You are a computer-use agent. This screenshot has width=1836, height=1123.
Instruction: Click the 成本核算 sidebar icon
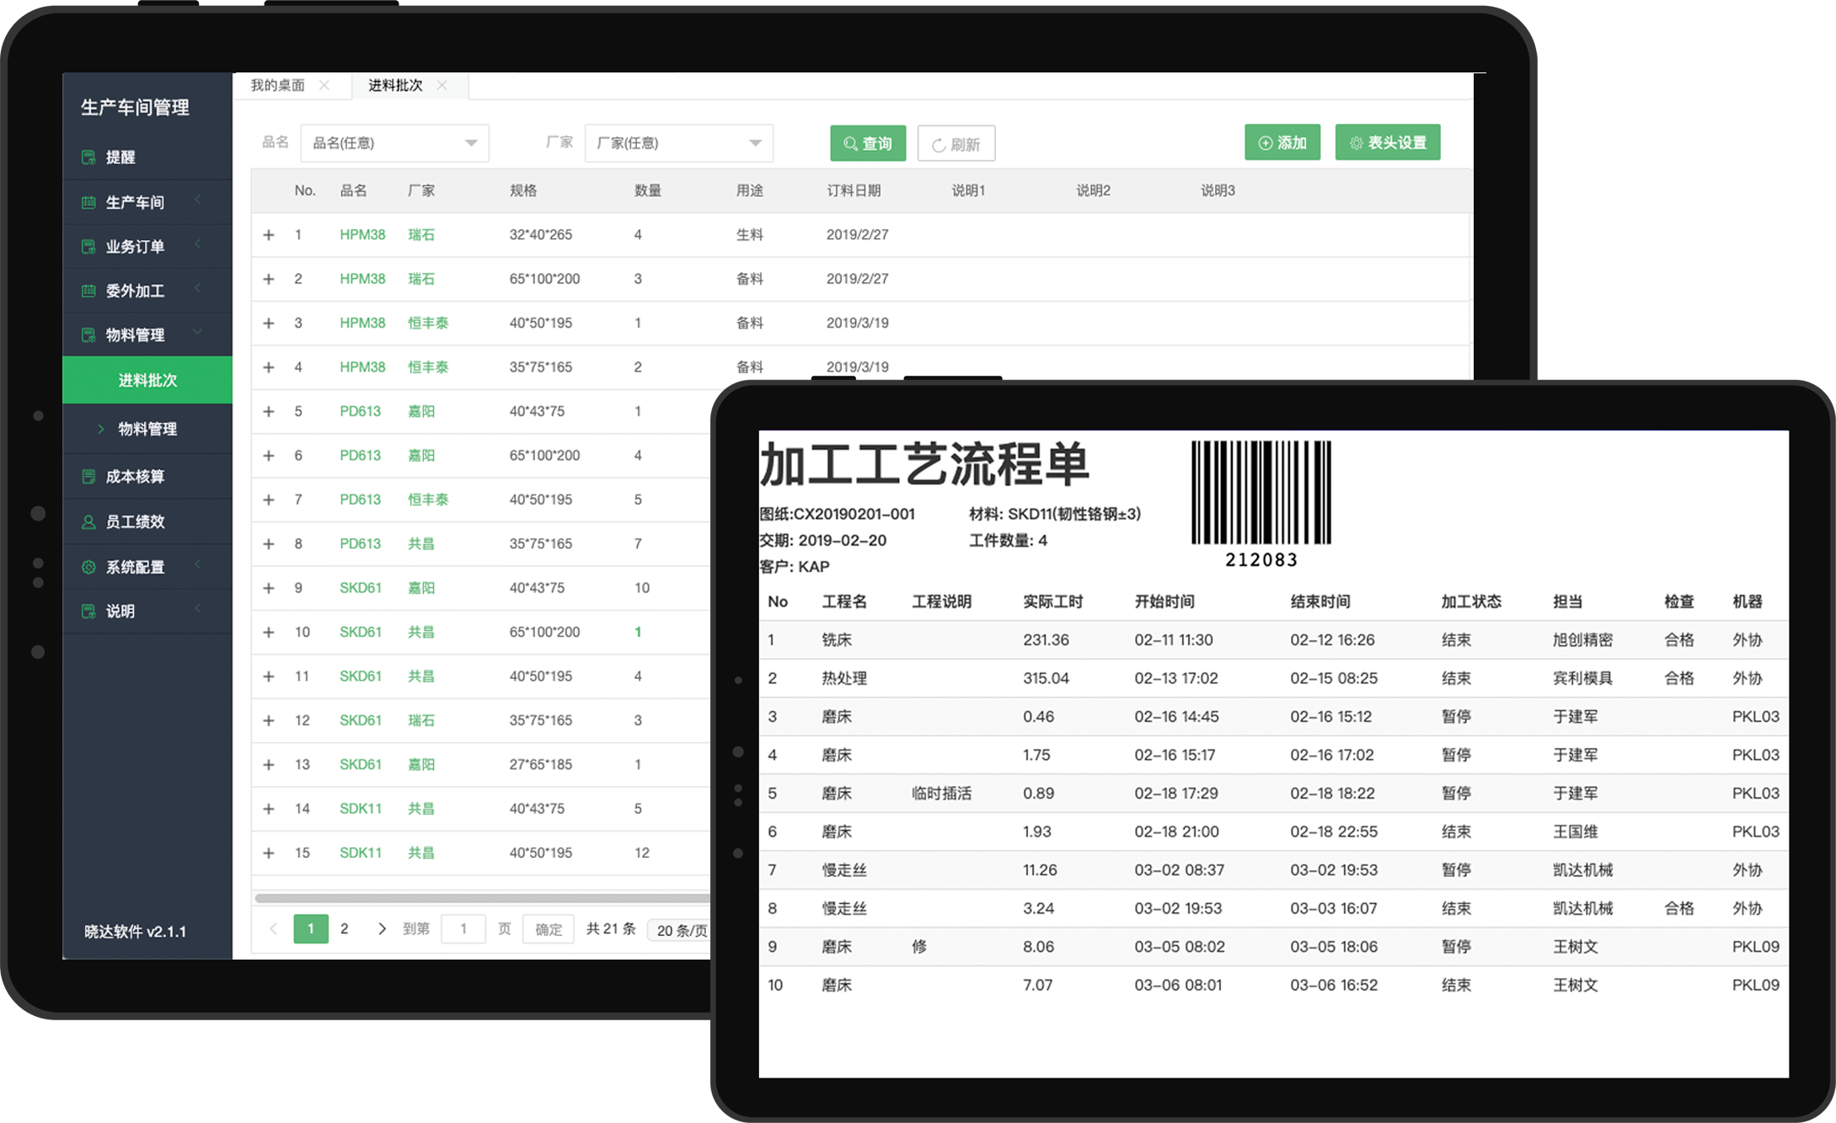[x=88, y=476]
